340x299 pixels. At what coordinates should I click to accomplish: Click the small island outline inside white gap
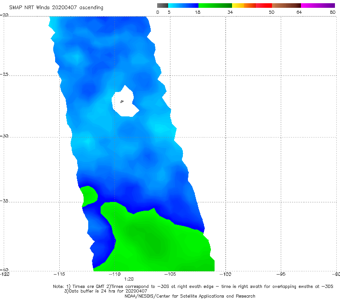click(122, 101)
